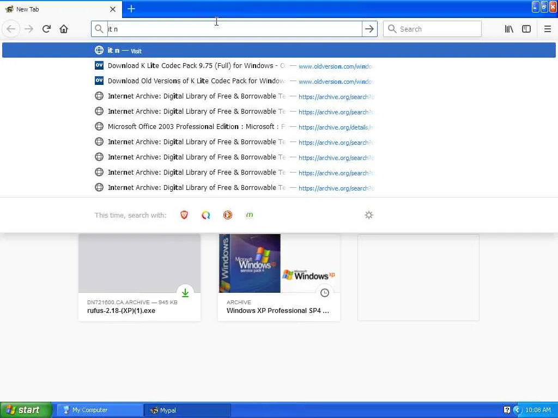Click the Go arrow in address bar
Viewport: 558px width, 418px height.
pyautogui.click(x=369, y=29)
